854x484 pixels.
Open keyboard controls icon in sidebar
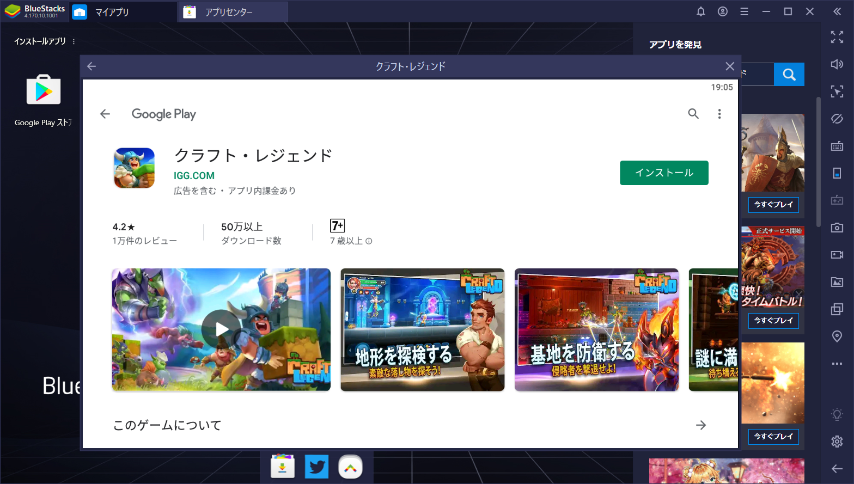(x=837, y=146)
